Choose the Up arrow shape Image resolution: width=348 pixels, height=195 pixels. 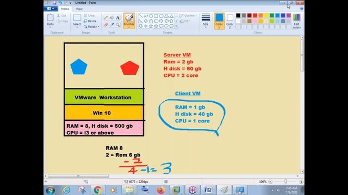171,21
